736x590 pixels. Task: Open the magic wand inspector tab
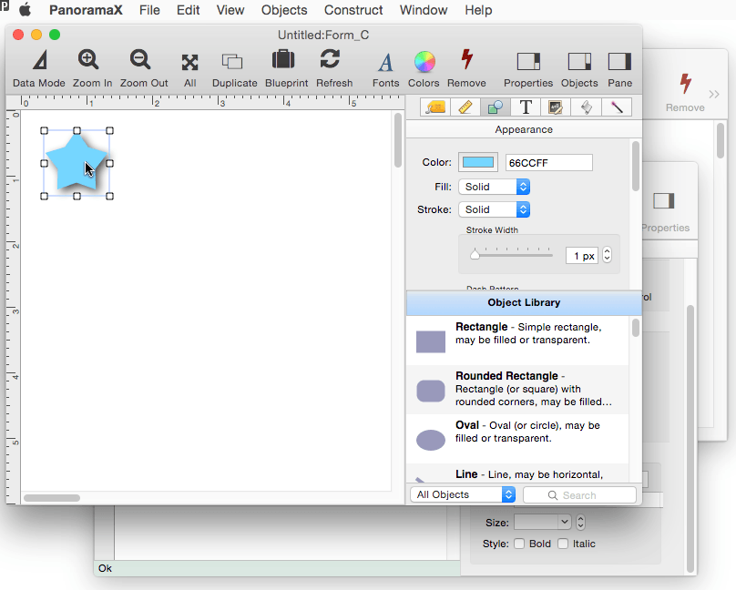617,107
